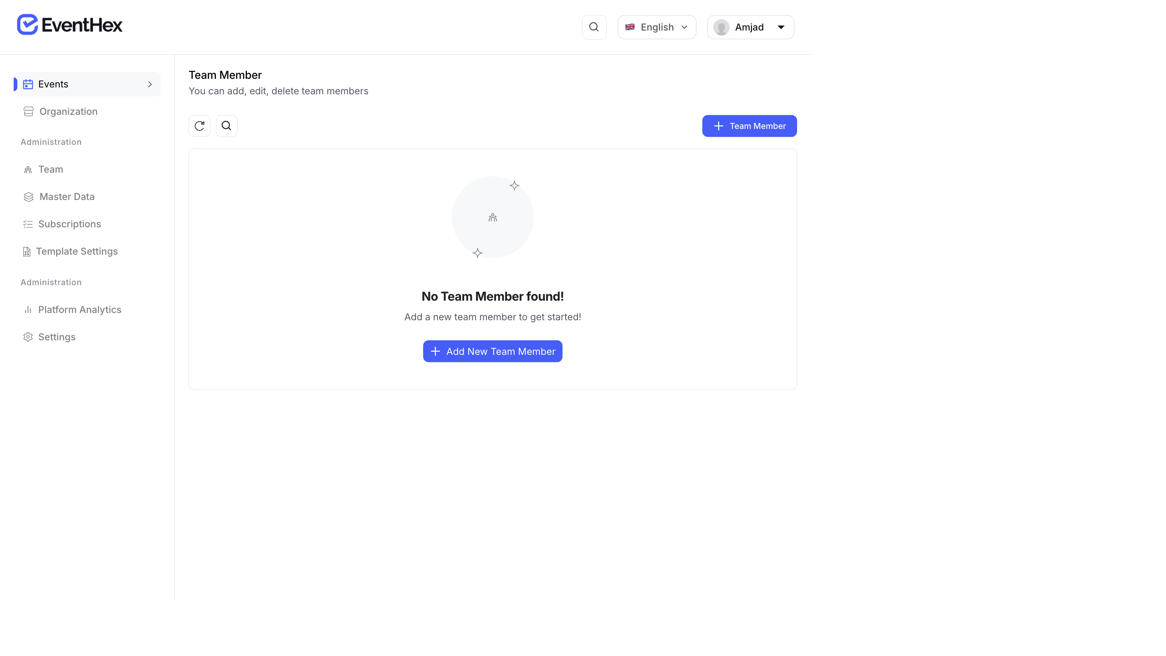1166x656 pixels.
Task: Select the Team icon in the sidebar
Action: (x=28, y=169)
